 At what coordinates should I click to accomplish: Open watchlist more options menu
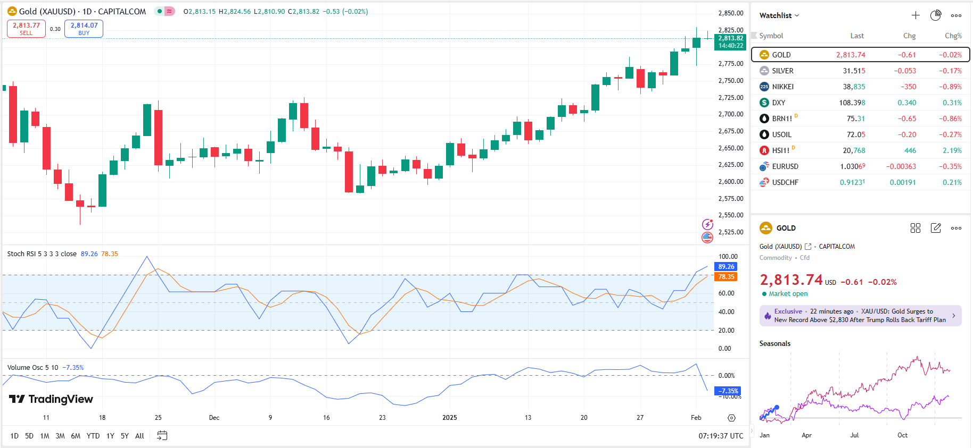point(956,15)
